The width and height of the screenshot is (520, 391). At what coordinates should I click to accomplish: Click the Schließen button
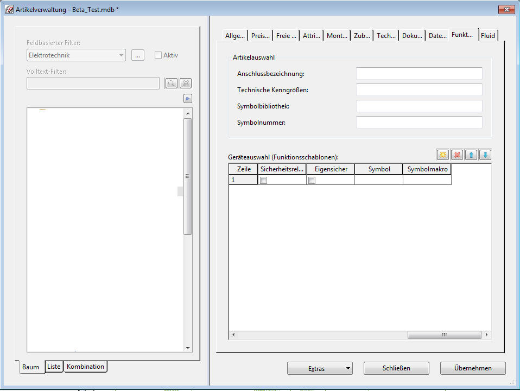point(396,368)
